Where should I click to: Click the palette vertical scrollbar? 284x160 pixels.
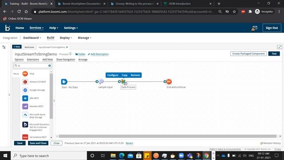pyautogui.click(x=51, y=96)
